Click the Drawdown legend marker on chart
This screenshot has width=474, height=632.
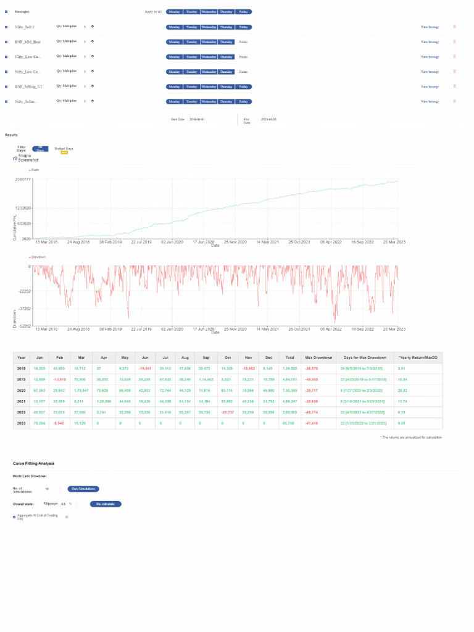tap(30, 256)
